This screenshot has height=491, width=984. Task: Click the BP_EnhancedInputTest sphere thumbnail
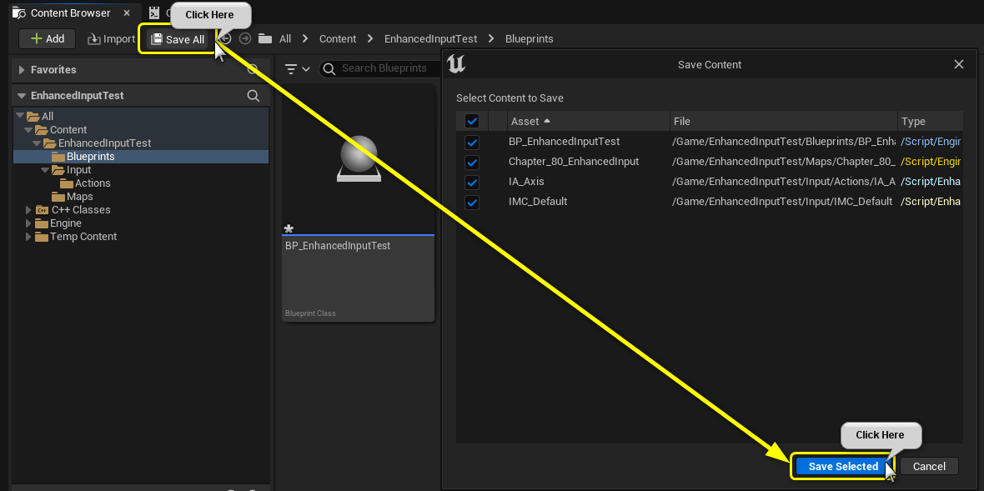point(358,158)
